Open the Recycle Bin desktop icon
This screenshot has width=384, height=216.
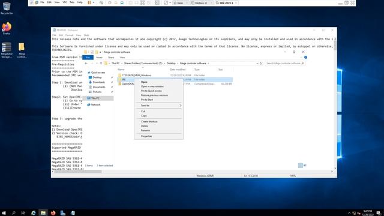pyautogui.click(x=7, y=8)
